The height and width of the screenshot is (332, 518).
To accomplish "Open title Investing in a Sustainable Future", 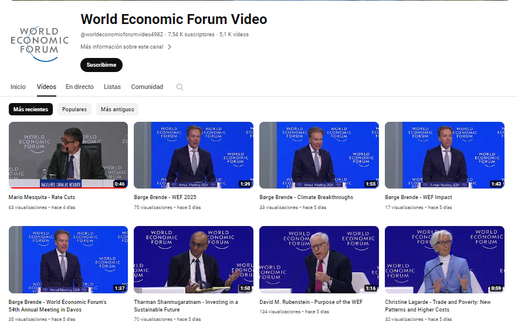I will [186, 306].
